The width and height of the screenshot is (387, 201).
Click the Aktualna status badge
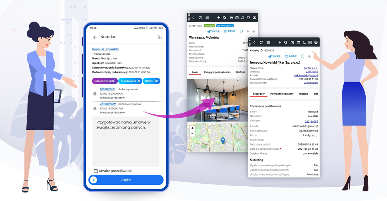209,25
